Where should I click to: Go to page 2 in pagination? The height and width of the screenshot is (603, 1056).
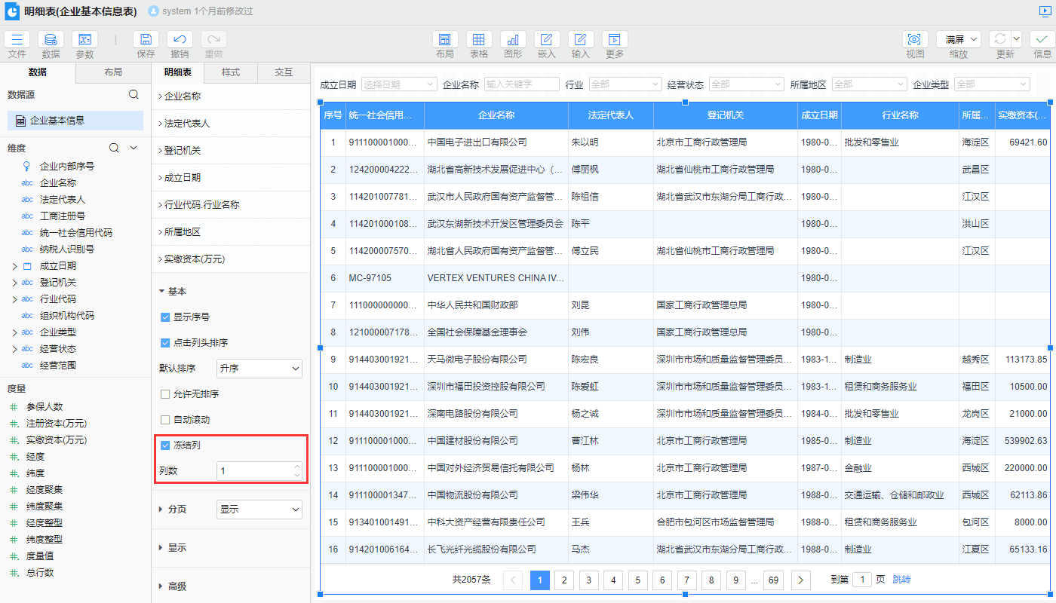pos(564,580)
